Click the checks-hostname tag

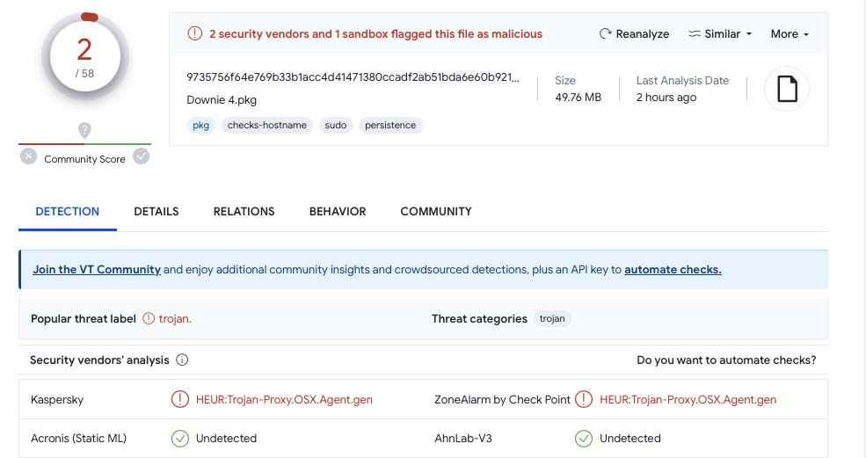click(267, 126)
